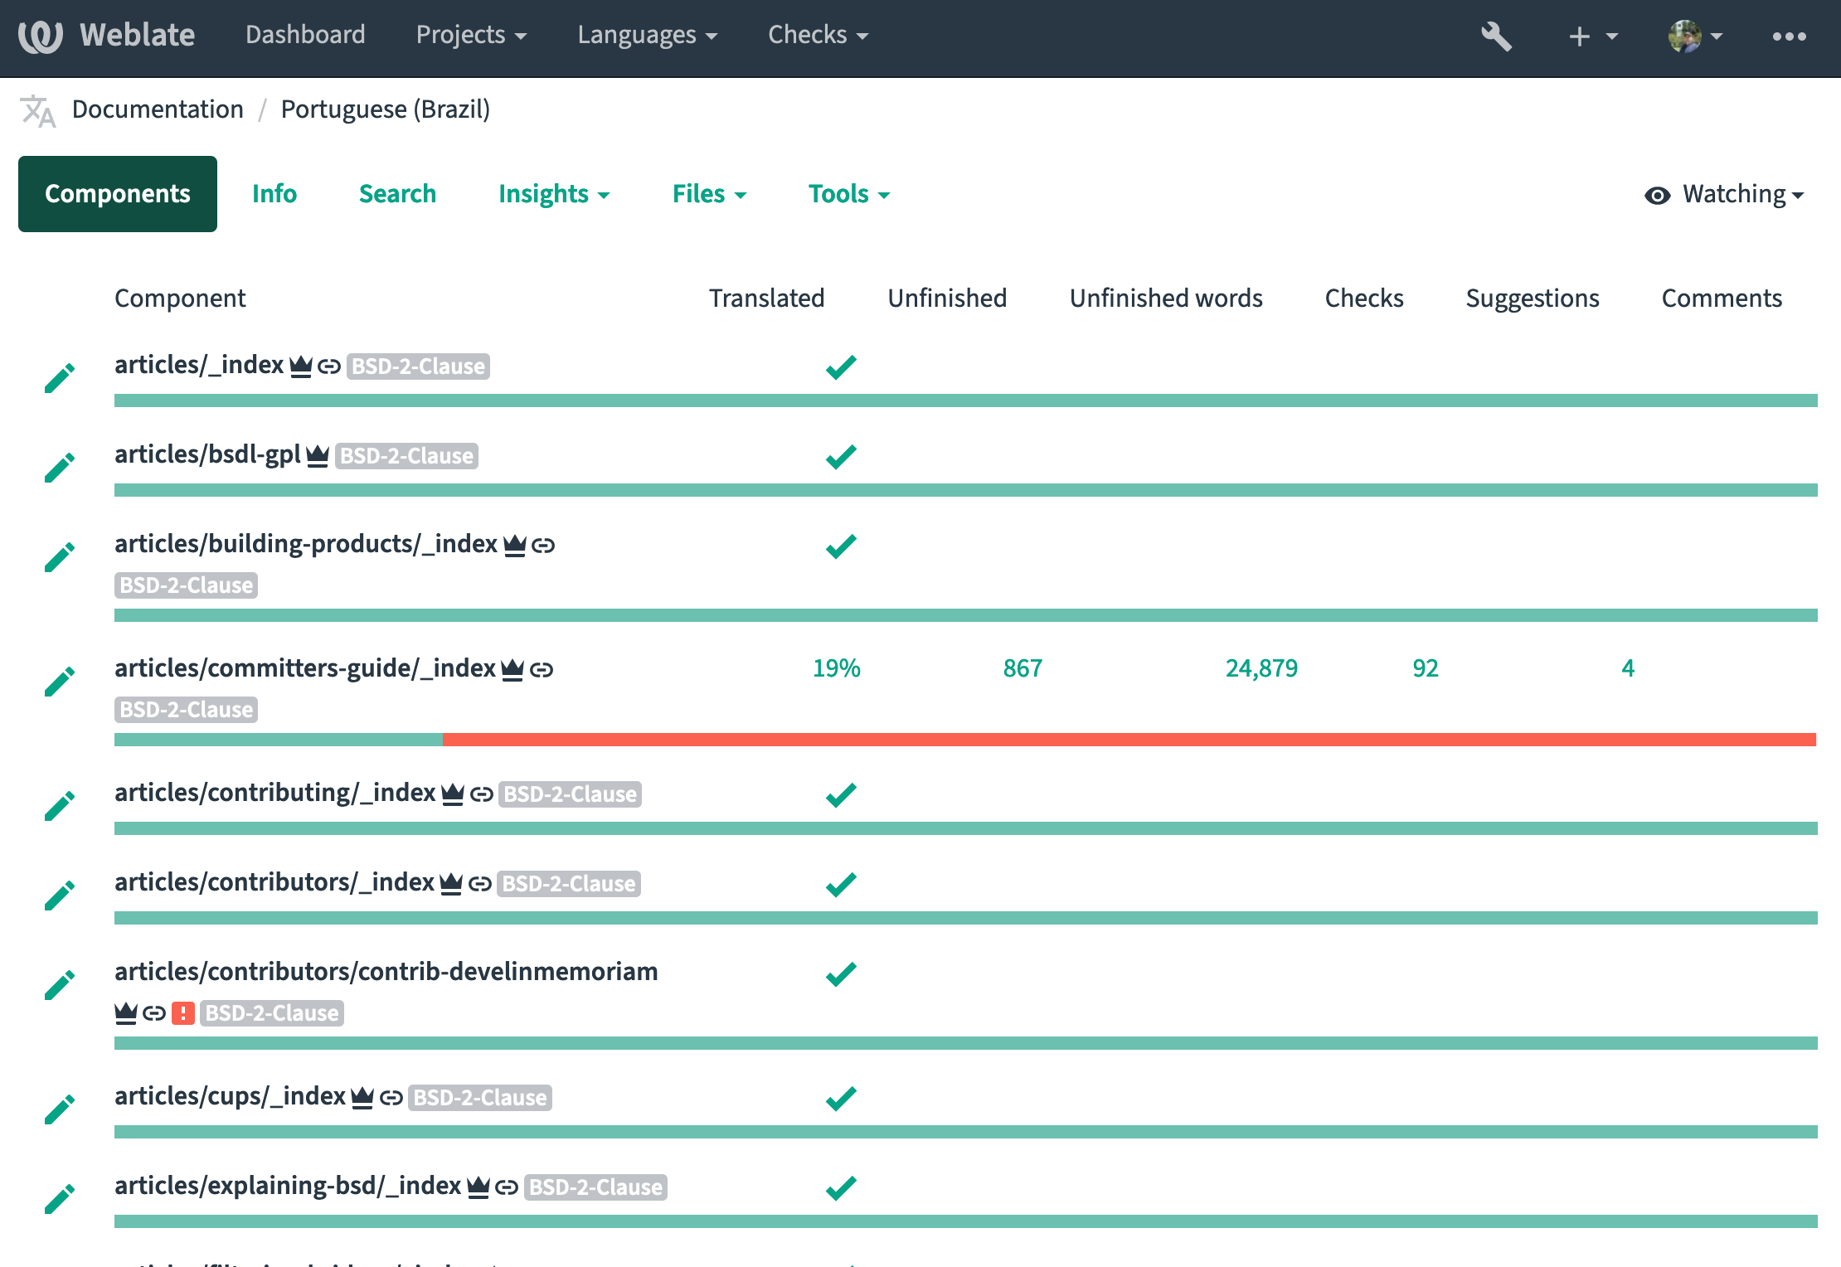Viewport: 1841px width, 1267px height.
Task: Click the crown icon beside articles/bsdl-gpl
Action: [x=318, y=456]
